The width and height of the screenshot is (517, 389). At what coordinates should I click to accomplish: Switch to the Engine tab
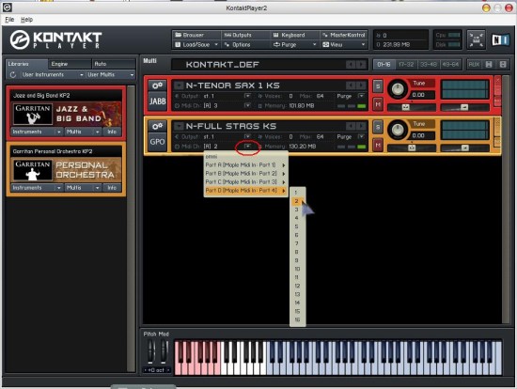pos(70,64)
